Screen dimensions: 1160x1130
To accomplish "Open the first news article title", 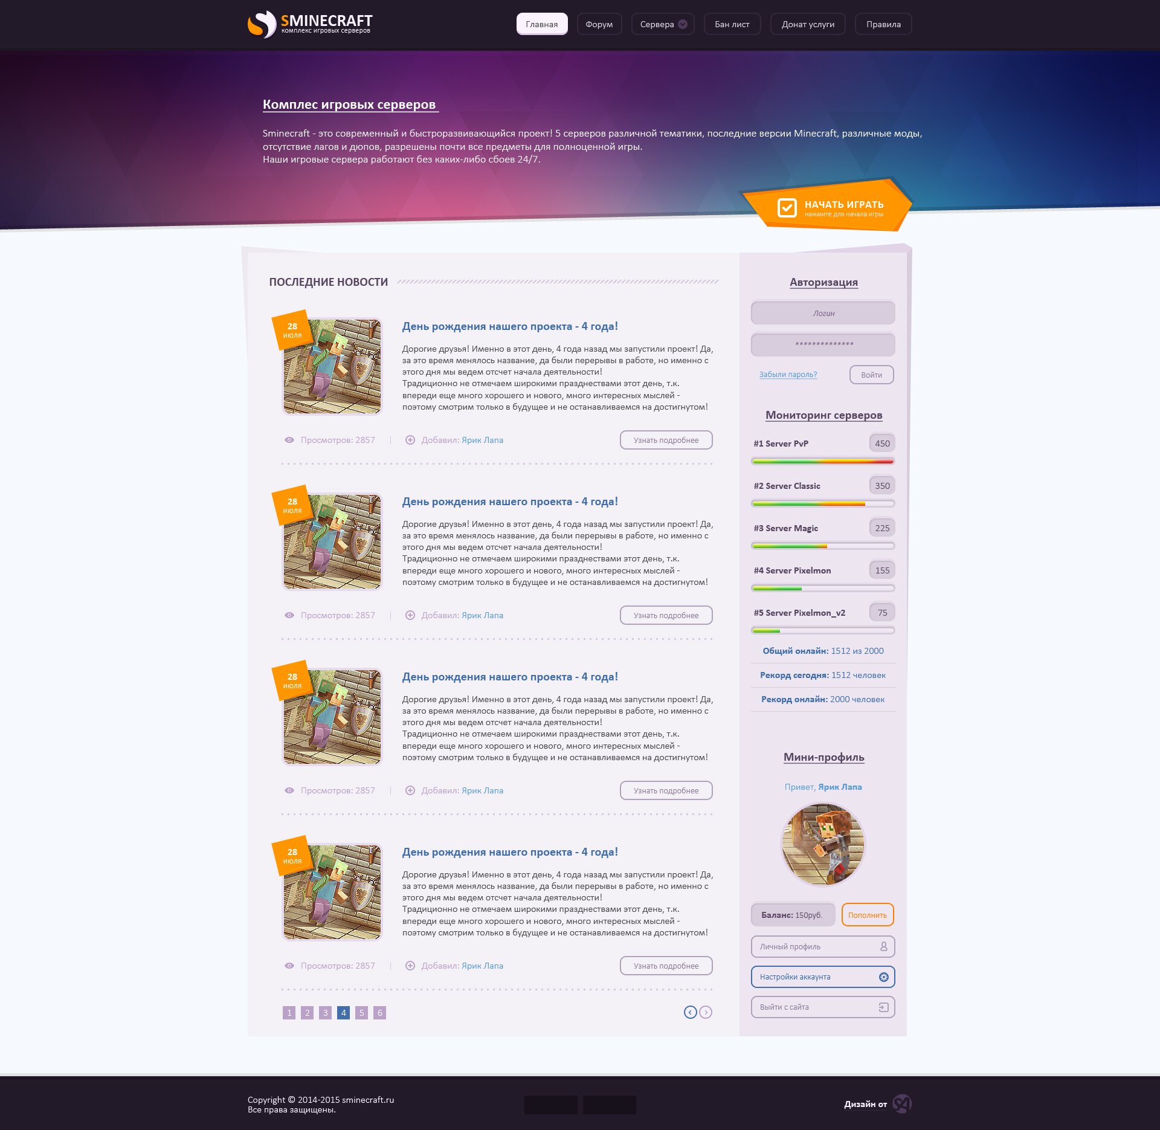I will coord(510,326).
